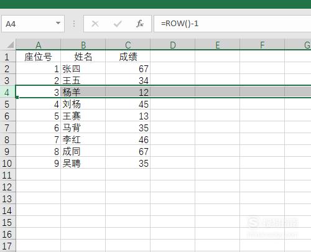Select column F header
The height and width of the screenshot is (252, 311).
[262, 45]
